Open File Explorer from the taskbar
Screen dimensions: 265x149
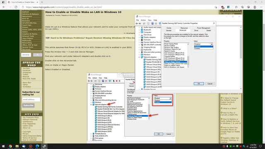(x=17, y=146)
